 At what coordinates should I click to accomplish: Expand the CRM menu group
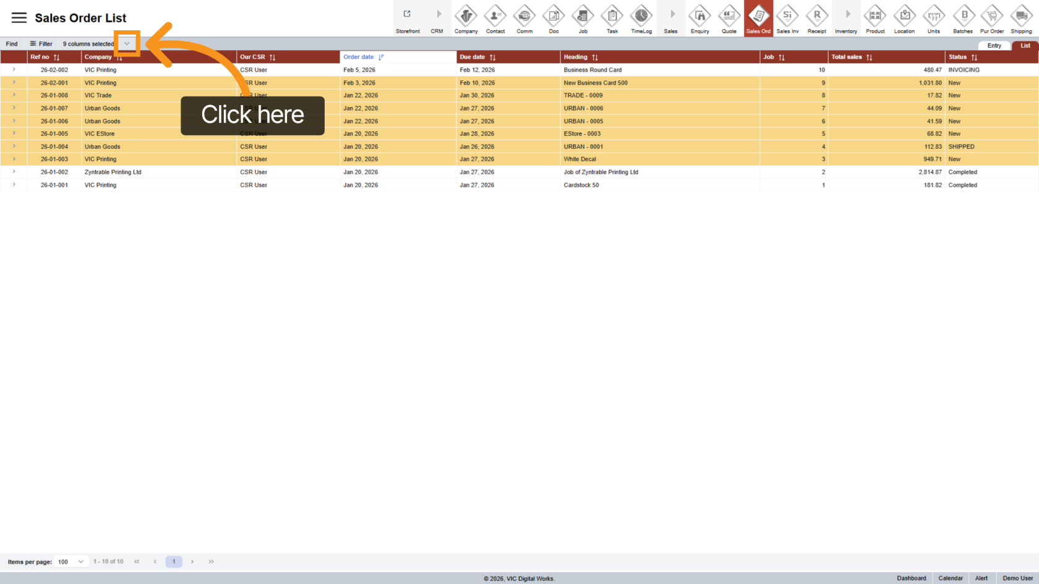[437, 19]
